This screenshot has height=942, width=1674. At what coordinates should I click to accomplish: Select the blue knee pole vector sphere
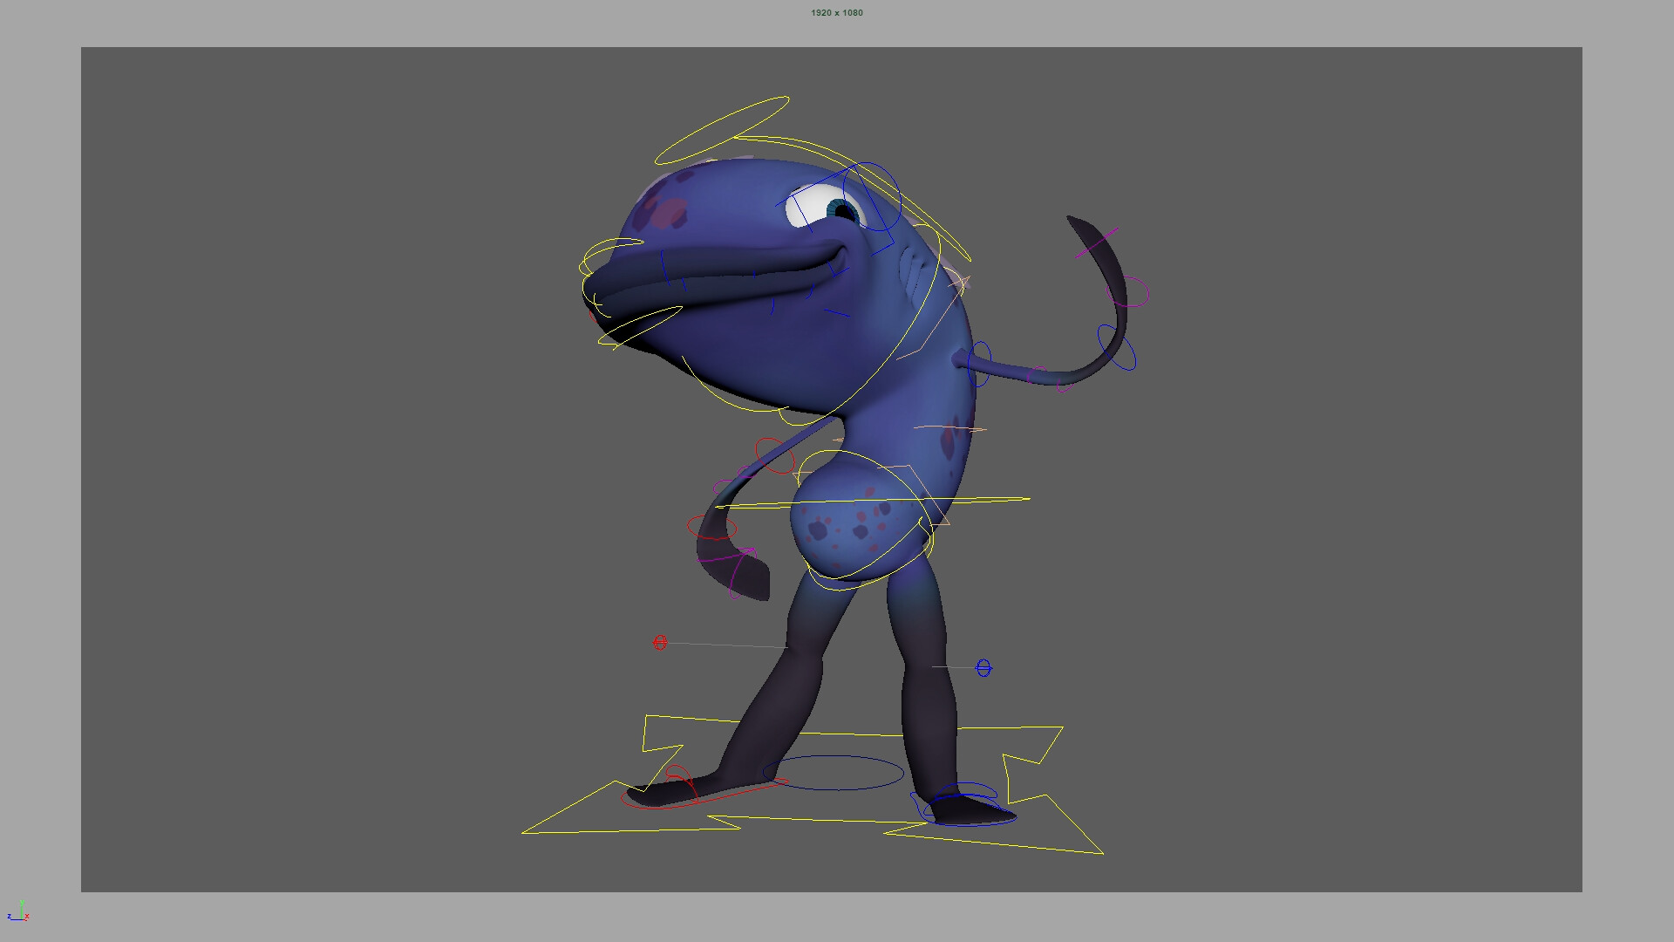pyautogui.click(x=982, y=668)
